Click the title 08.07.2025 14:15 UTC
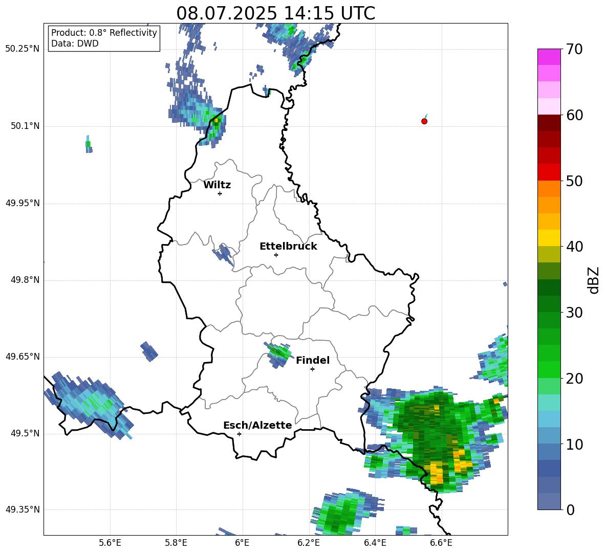 pos(275,13)
